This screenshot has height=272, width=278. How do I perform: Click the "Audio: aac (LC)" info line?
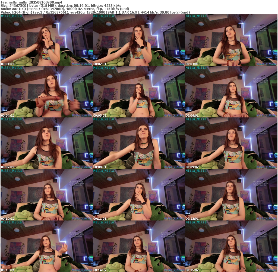65,9
